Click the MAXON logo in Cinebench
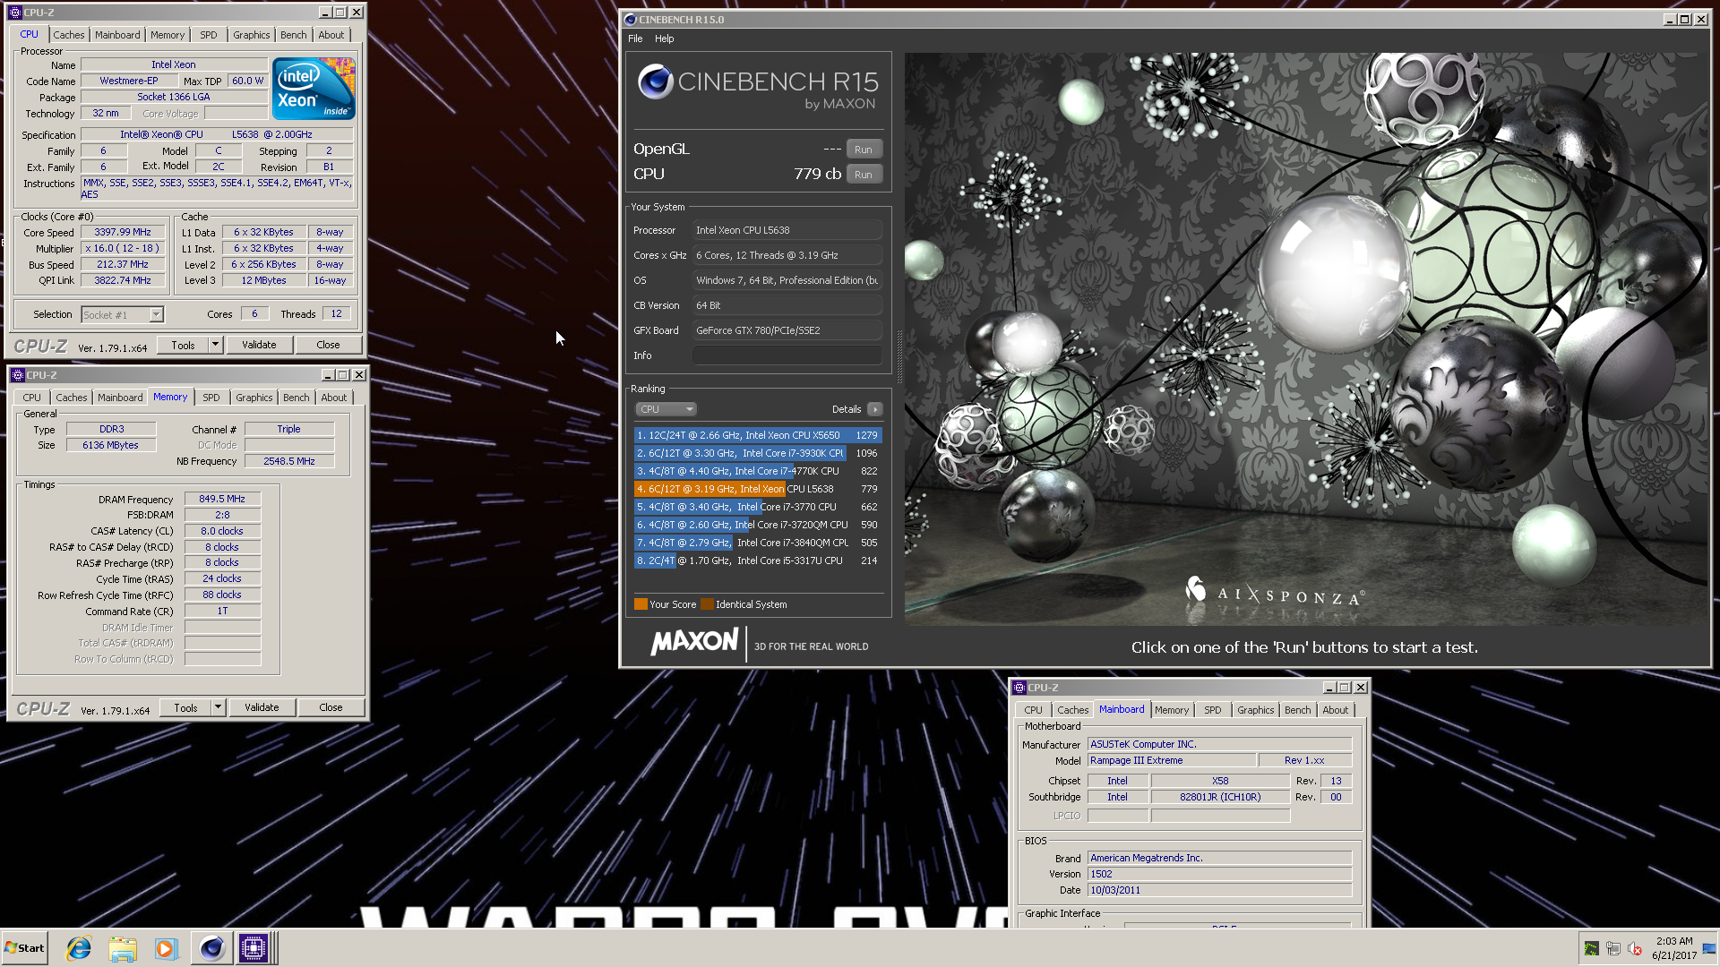This screenshot has width=1720, height=967. point(694,642)
